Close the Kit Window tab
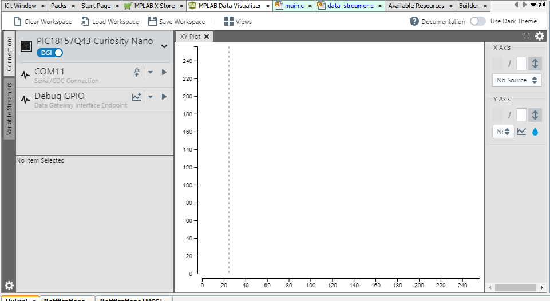This screenshot has height=301, width=550. pyautogui.click(x=43, y=6)
